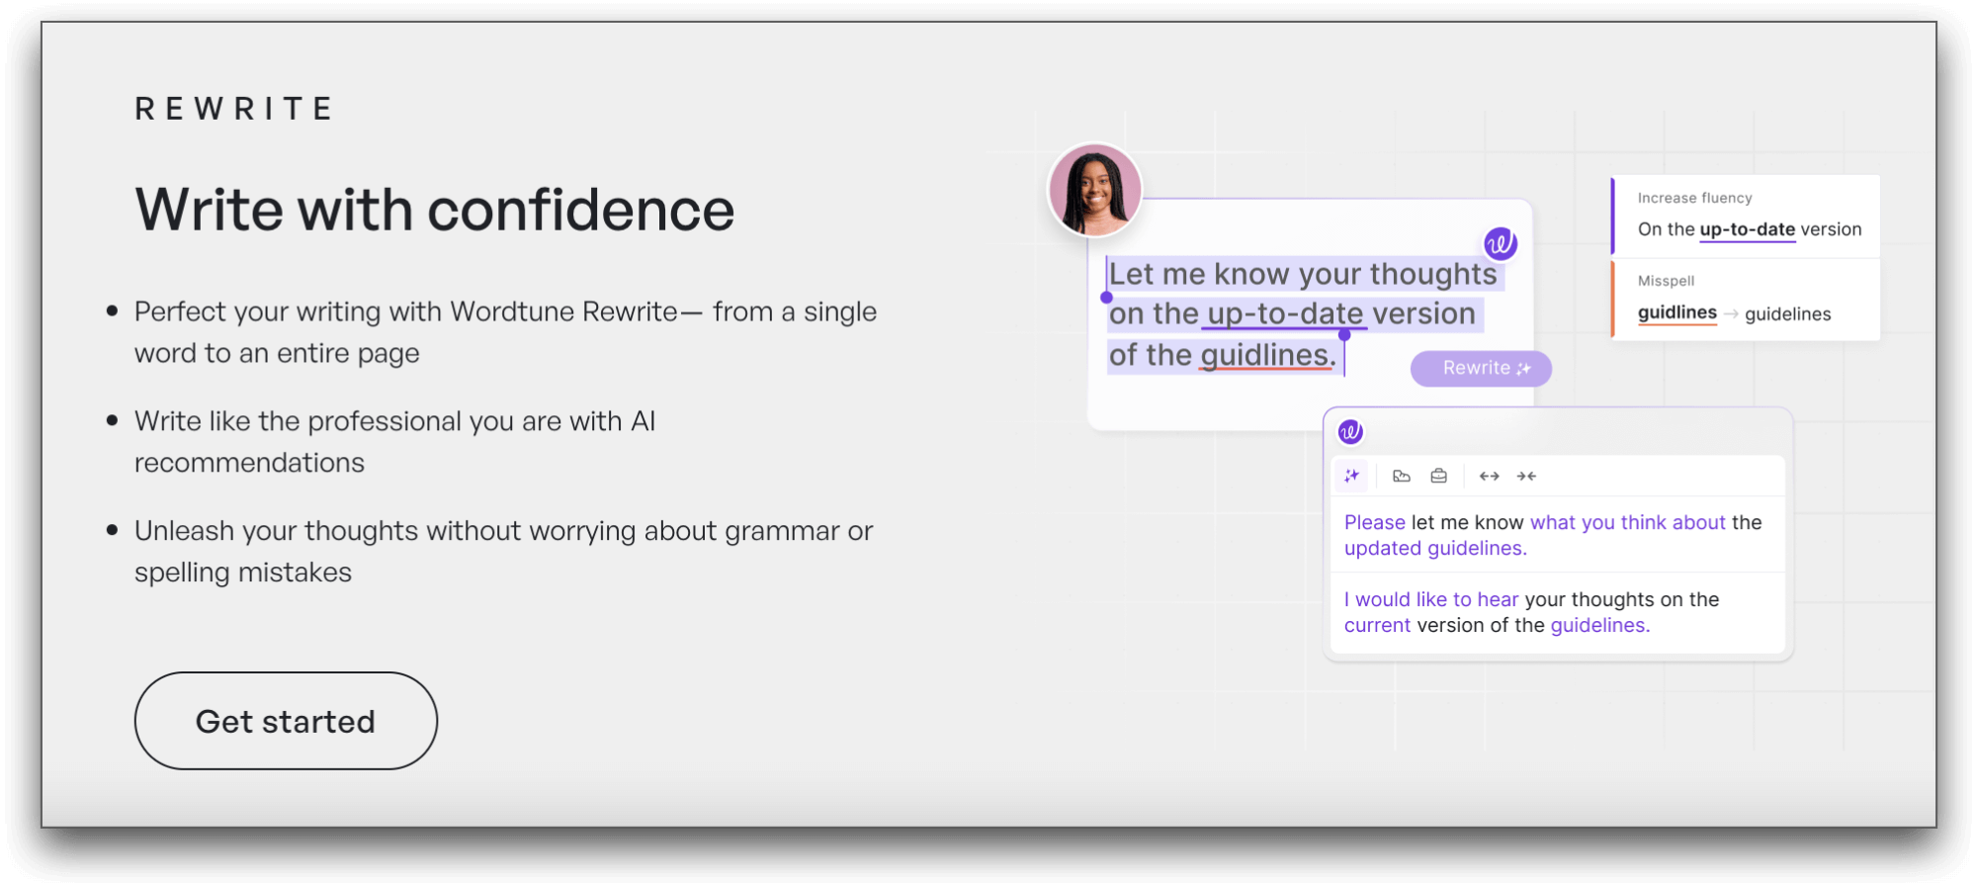The height and width of the screenshot is (887, 1976).
Task: Click bold 'up-to-date' in fluency card
Action: pos(1747,229)
